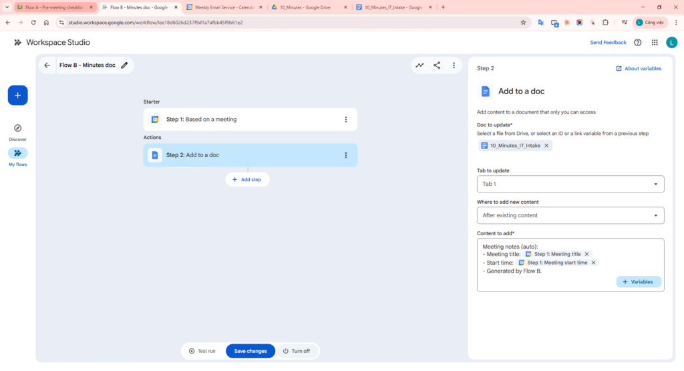Viewport: 684px width, 371px height.
Task: Click the Save changes button
Action: tap(250, 351)
